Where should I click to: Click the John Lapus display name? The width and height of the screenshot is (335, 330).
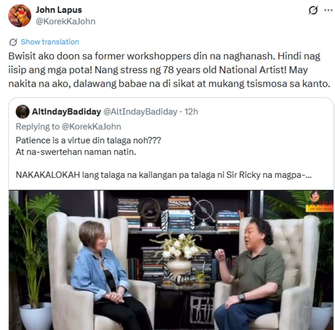pyautogui.click(x=59, y=10)
